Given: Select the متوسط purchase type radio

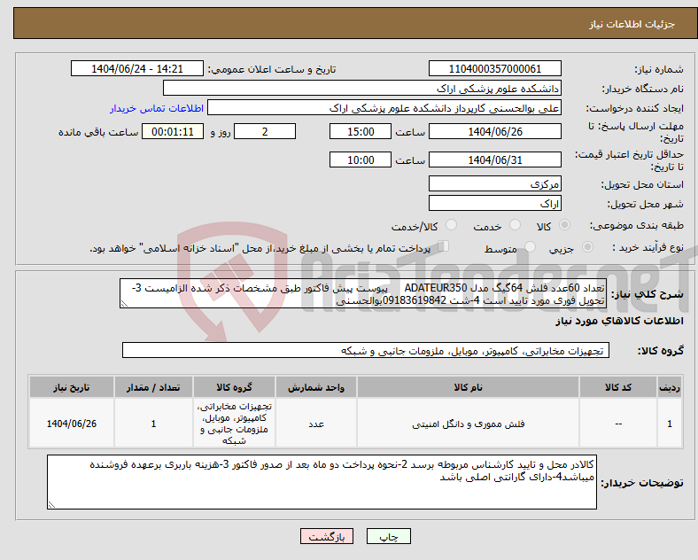Looking at the screenshot, I should [x=530, y=247].
